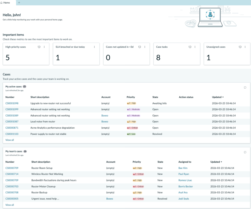The width and height of the screenshot is (251, 209).
Task: Open case CS0001099
Action: [12, 109]
